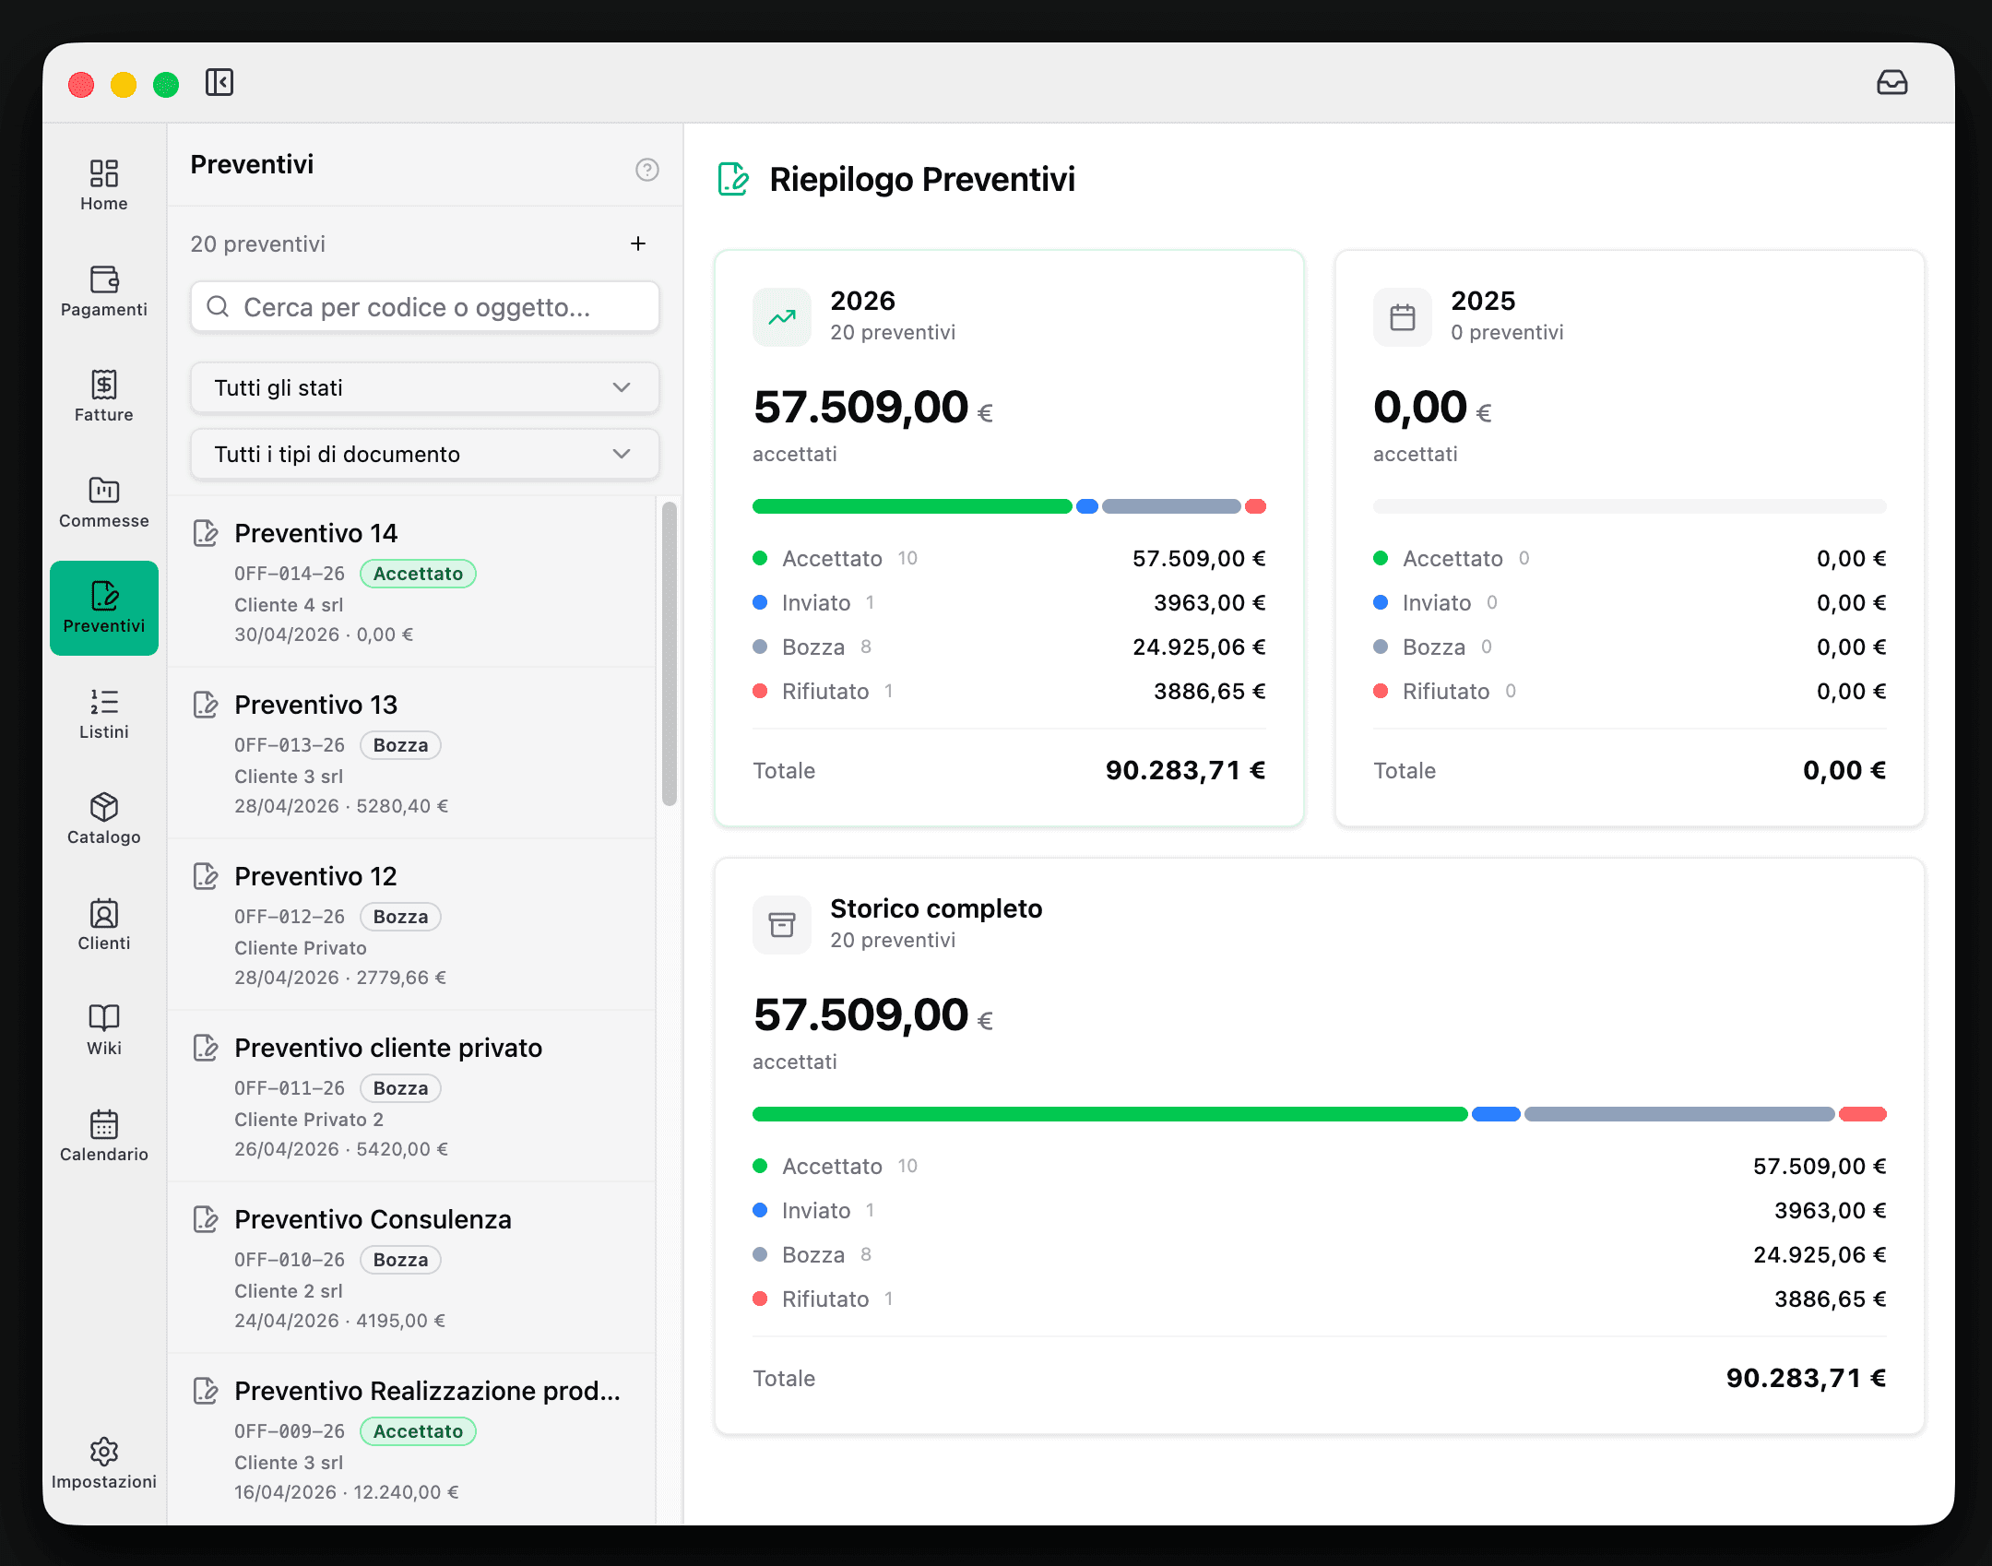Go to Home in the sidebar
Image resolution: width=1992 pixels, height=1566 pixels.
point(104,185)
